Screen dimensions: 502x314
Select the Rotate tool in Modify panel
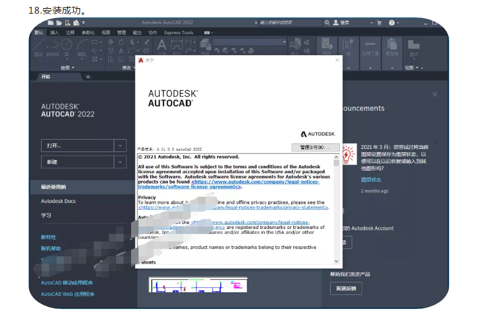coord(121,42)
